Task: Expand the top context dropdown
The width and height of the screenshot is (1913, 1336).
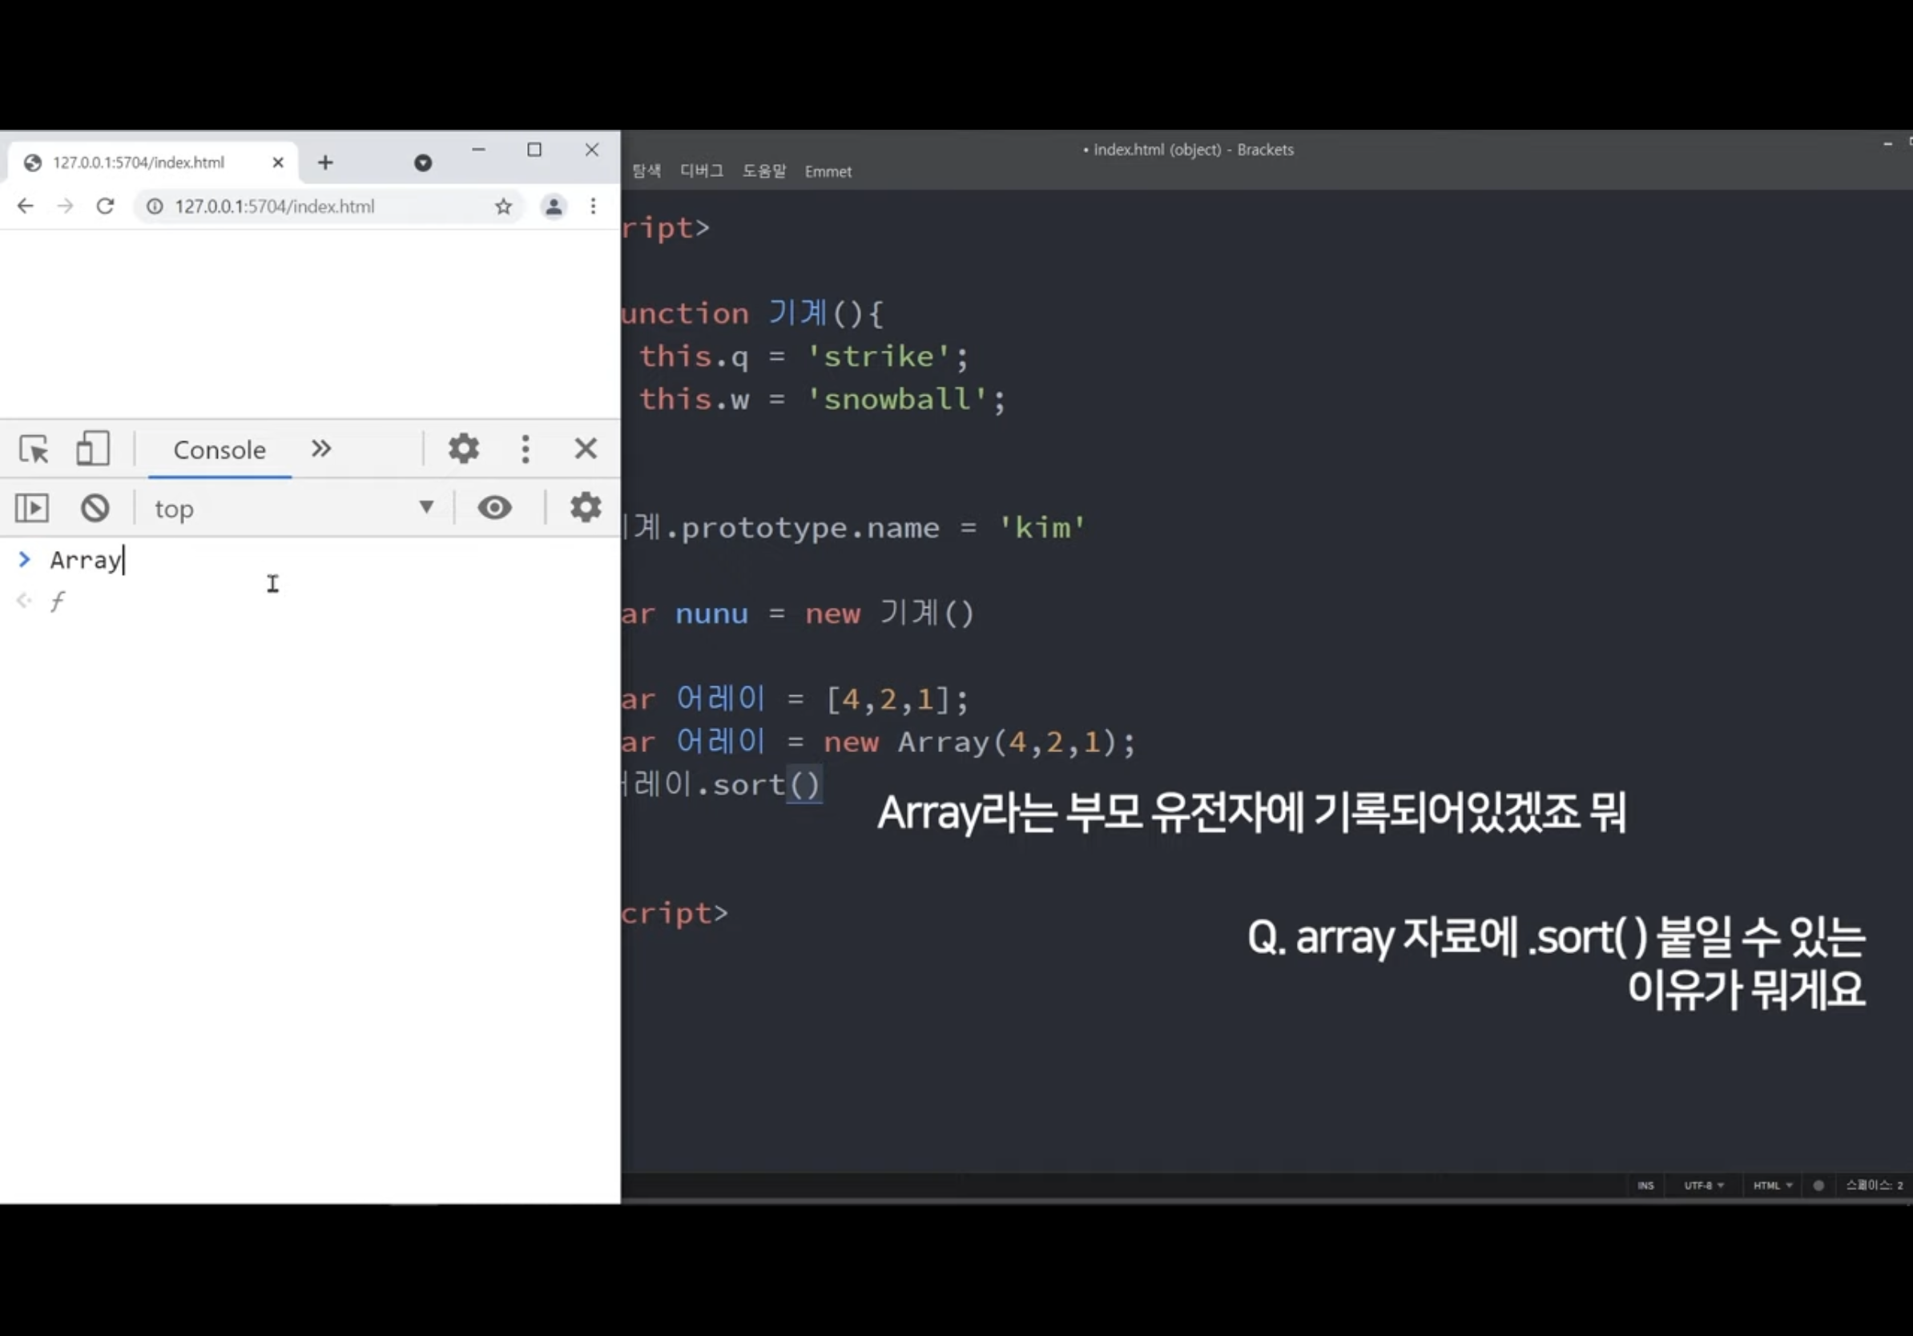Action: [x=293, y=508]
